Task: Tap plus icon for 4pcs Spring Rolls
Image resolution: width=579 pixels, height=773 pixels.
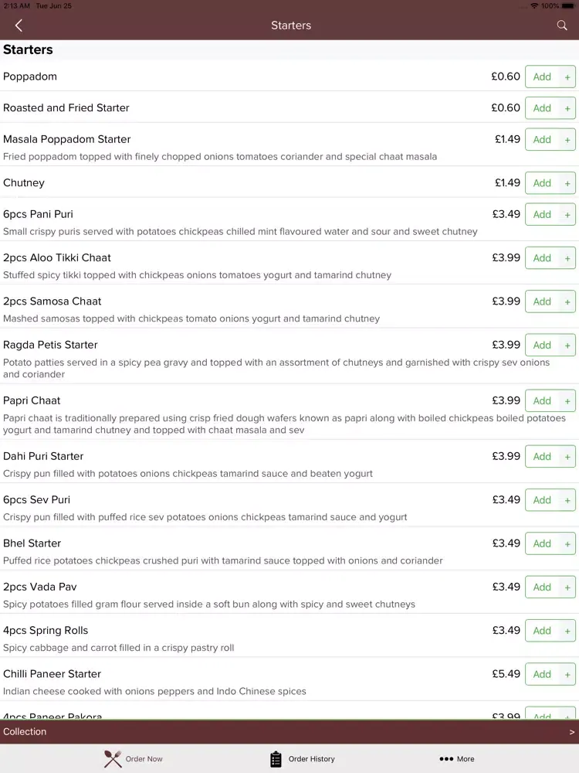Action: tap(567, 631)
